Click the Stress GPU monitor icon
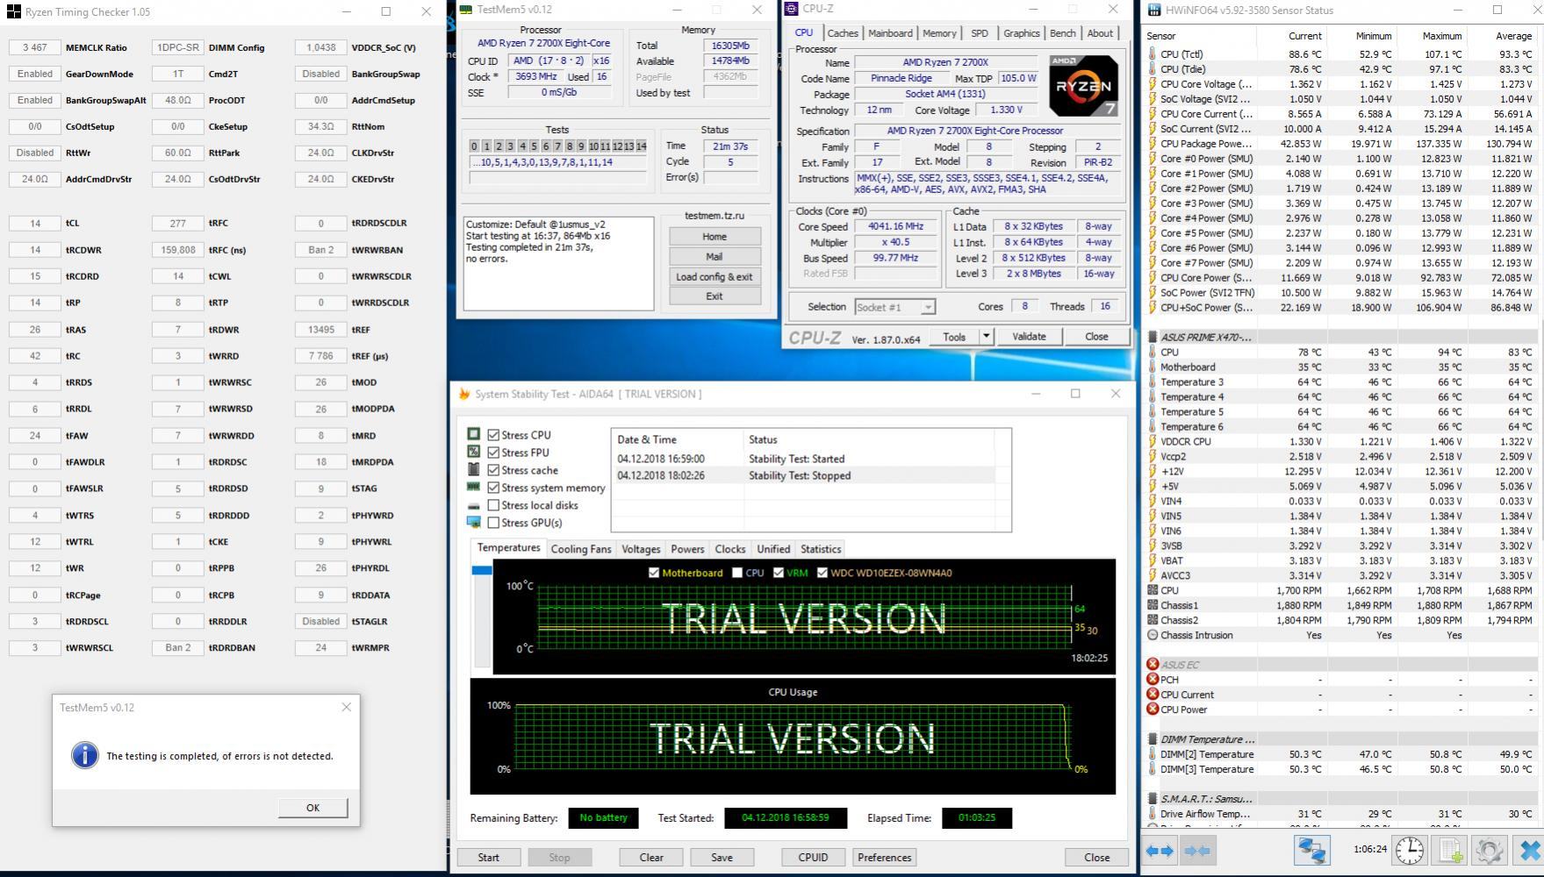The height and width of the screenshot is (877, 1544). [x=474, y=522]
